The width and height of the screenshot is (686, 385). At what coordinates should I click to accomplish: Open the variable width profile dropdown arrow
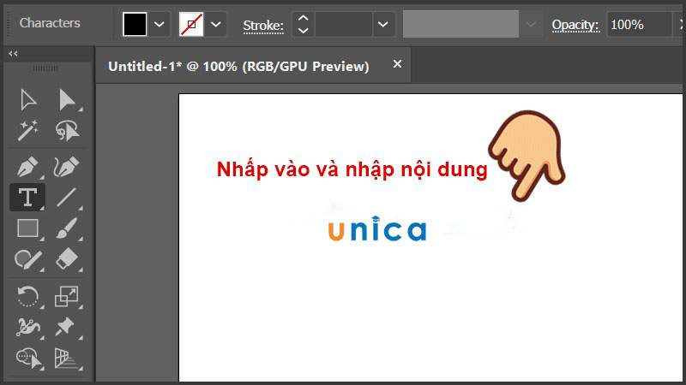click(531, 25)
